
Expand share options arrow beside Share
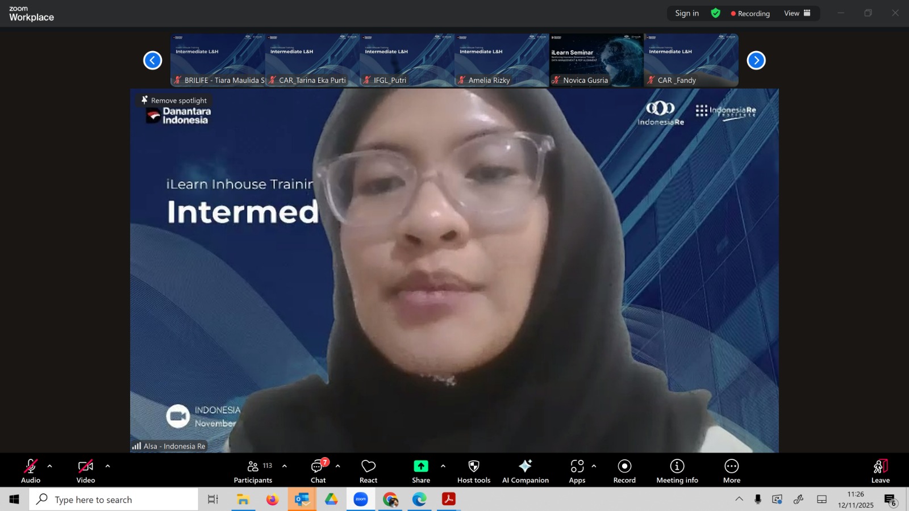click(443, 466)
